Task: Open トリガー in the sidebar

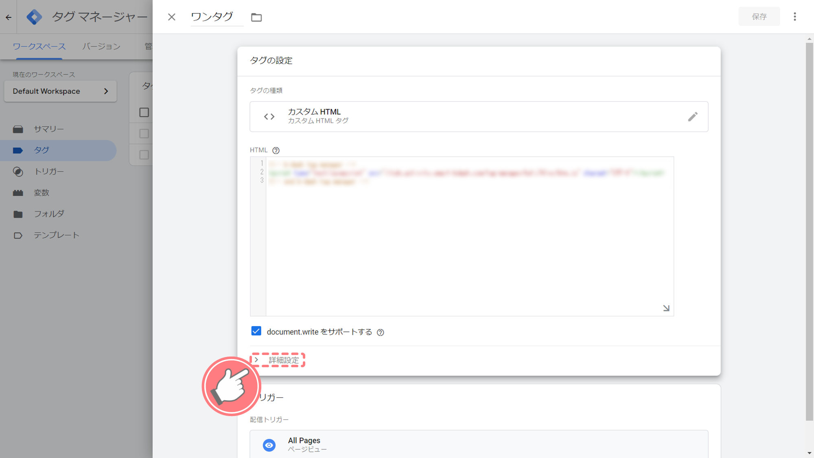Action: pos(58,171)
